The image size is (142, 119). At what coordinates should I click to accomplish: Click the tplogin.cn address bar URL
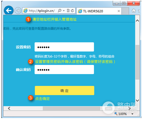pos(41,11)
